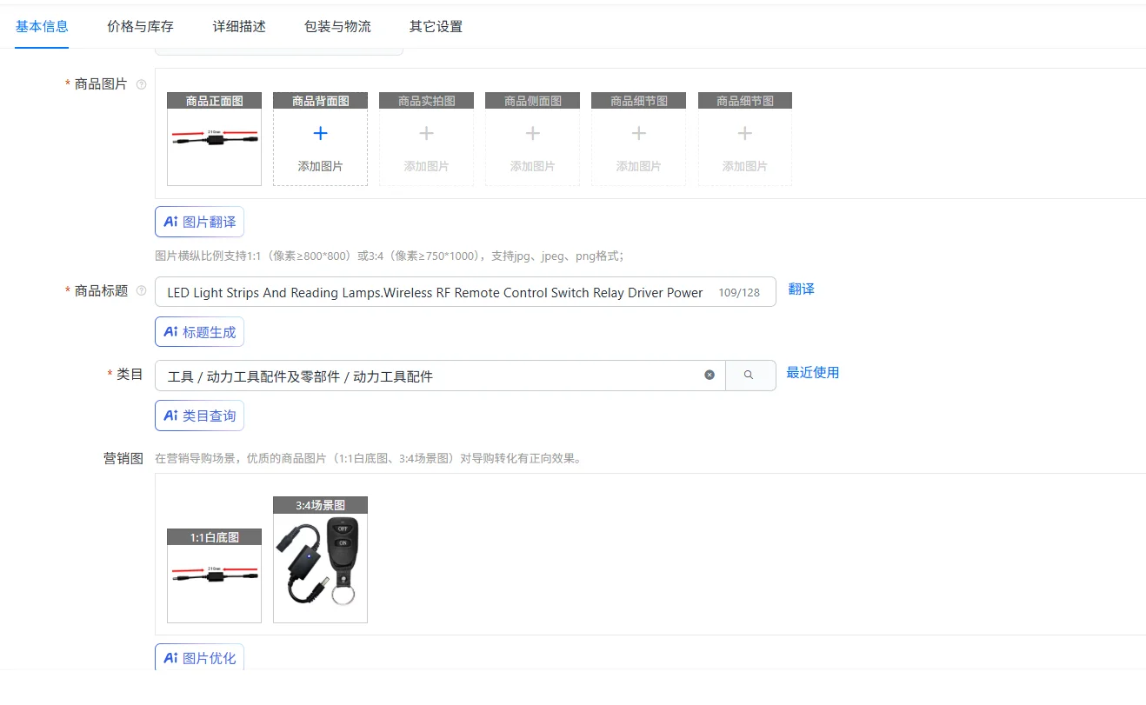Viewport: 1146px width, 705px height.
Task: Clear the 类目 field with x icon
Action: coord(710,375)
